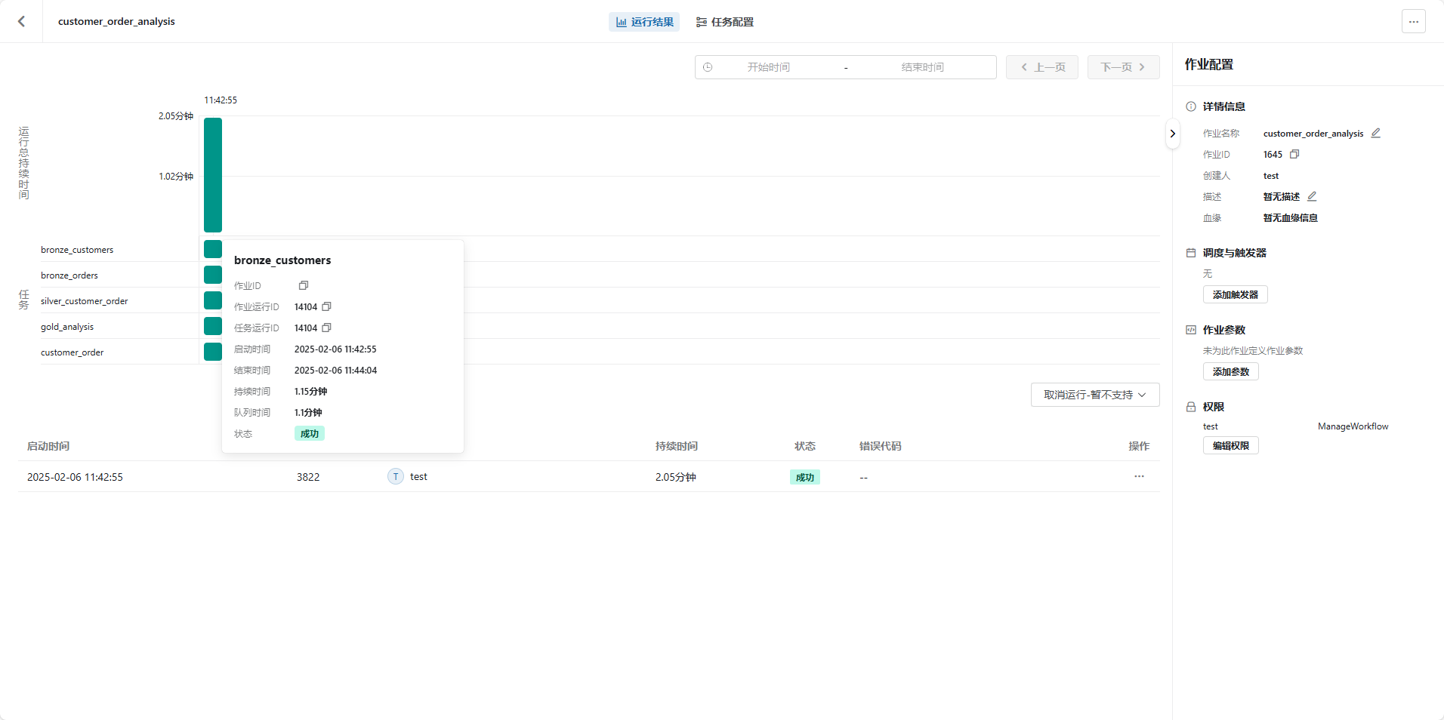
Task: Select the gold_analysis task row label
Action: 67,327
